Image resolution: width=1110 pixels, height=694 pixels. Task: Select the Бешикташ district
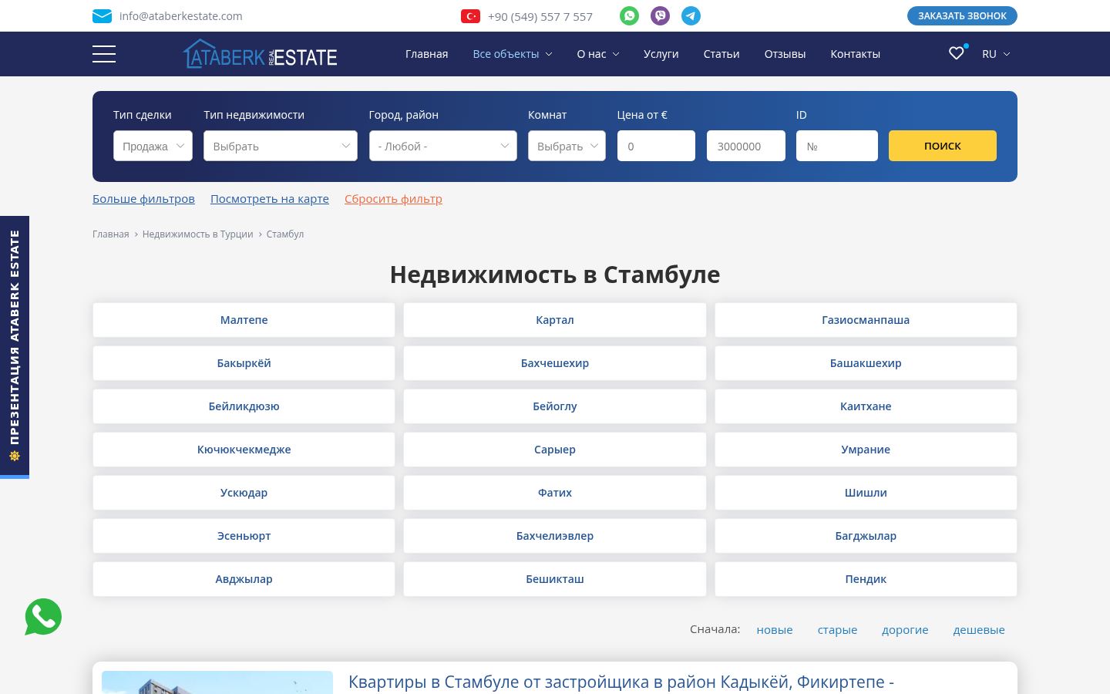555,579
